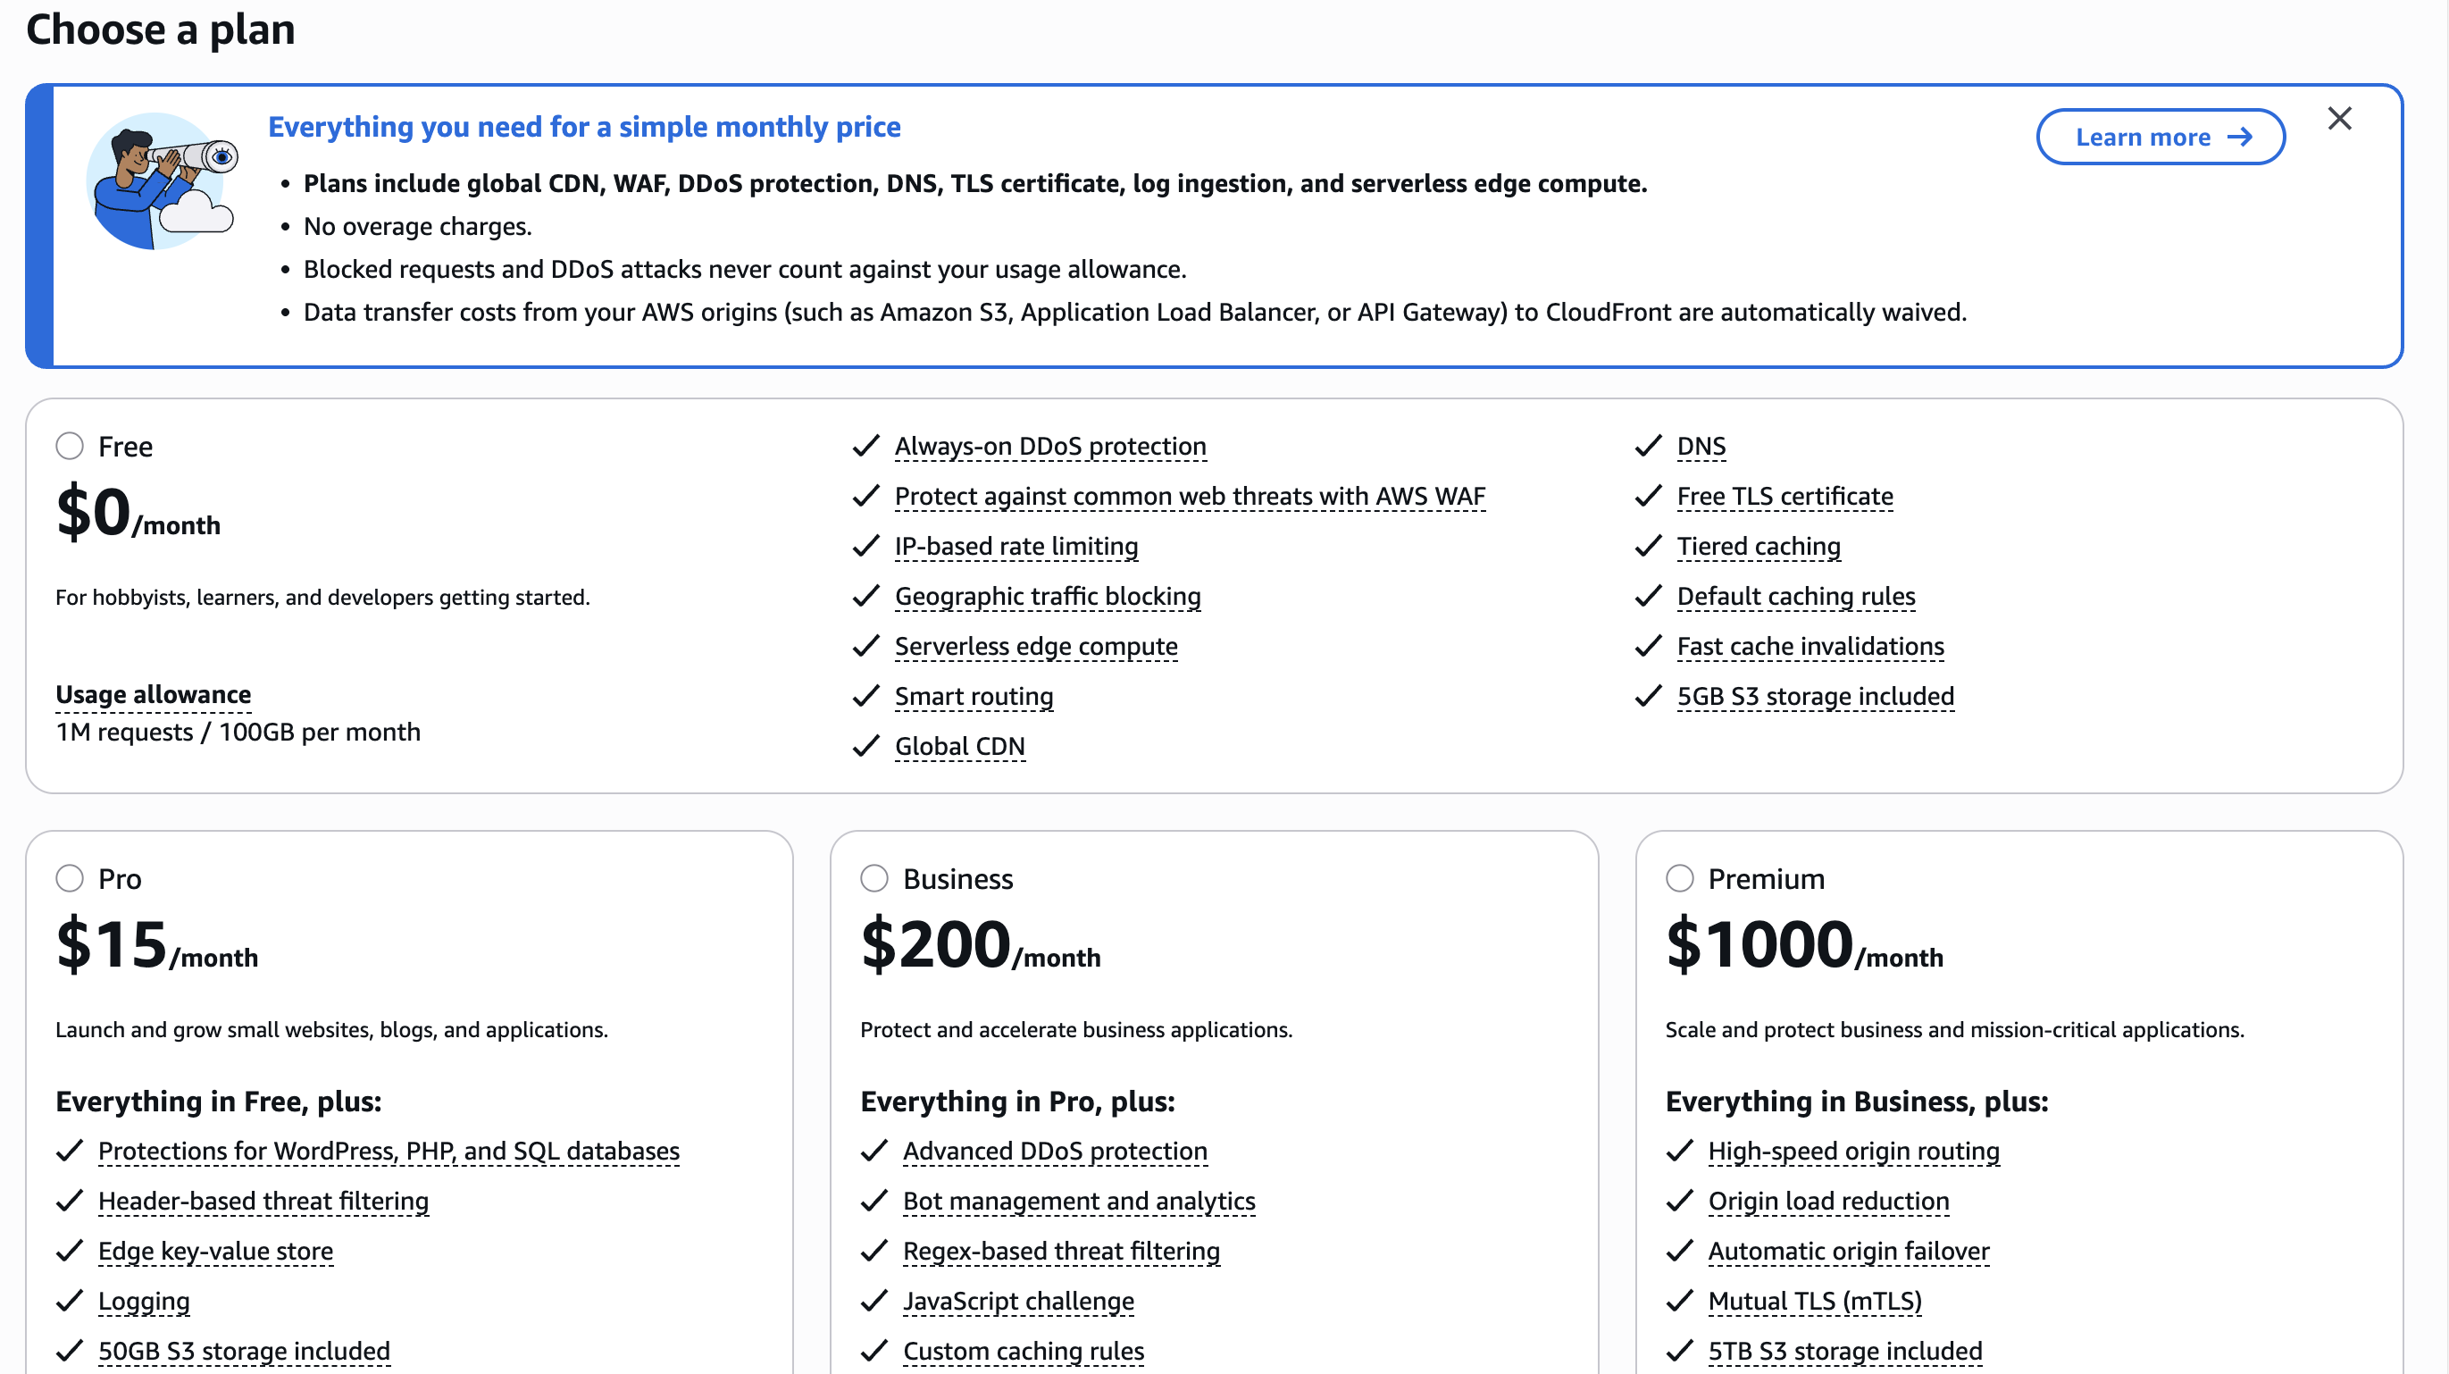Viewport: 2449px width, 1374px height.
Task: Choose the Pro plan radio button
Action: pos(70,877)
